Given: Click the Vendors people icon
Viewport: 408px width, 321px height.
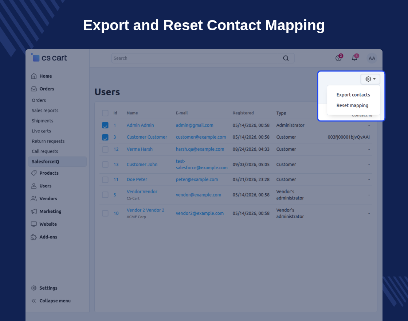Looking at the screenshot, I should point(34,198).
